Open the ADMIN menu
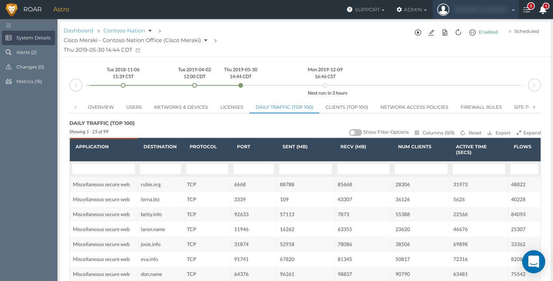 pos(411,10)
